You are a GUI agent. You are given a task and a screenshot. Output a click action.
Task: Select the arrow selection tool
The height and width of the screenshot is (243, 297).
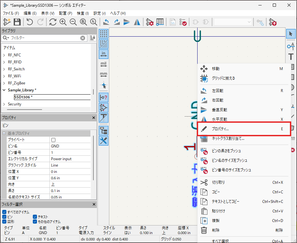click(x=291, y=33)
